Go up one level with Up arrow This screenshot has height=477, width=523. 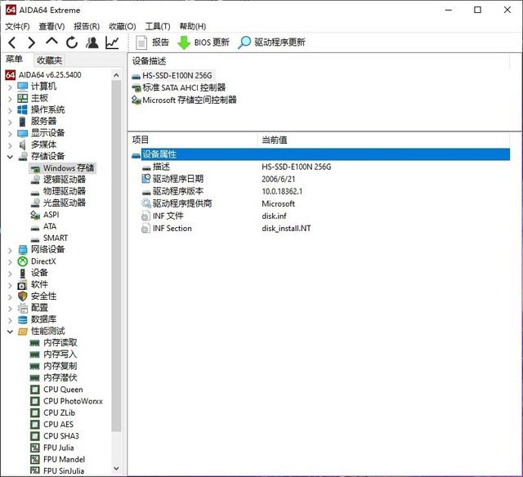point(51,42)
